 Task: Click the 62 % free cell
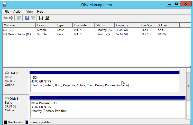(161, 30)
